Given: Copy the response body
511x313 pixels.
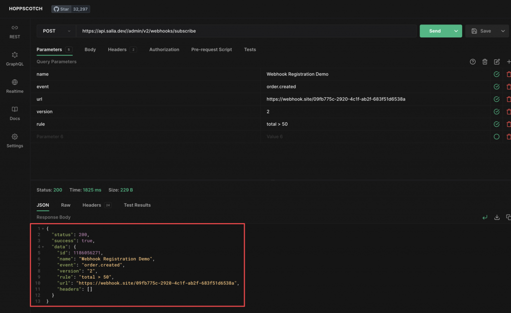Looking at the screenshot, I should pos(509,217).
